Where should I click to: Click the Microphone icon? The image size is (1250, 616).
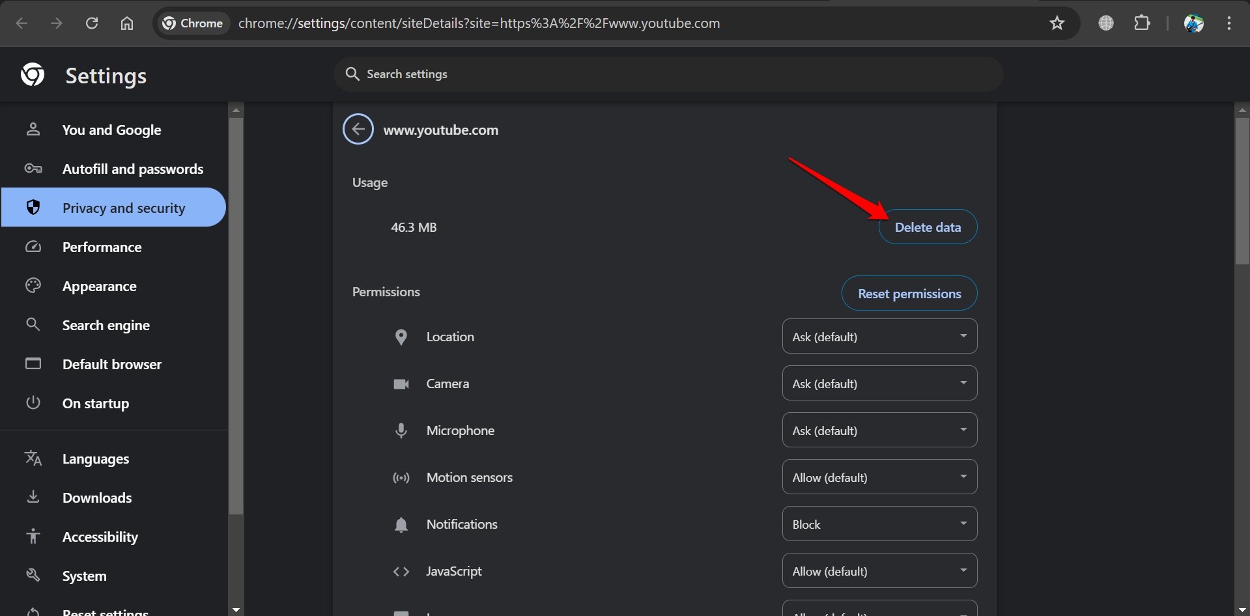(x=401, y=430)
